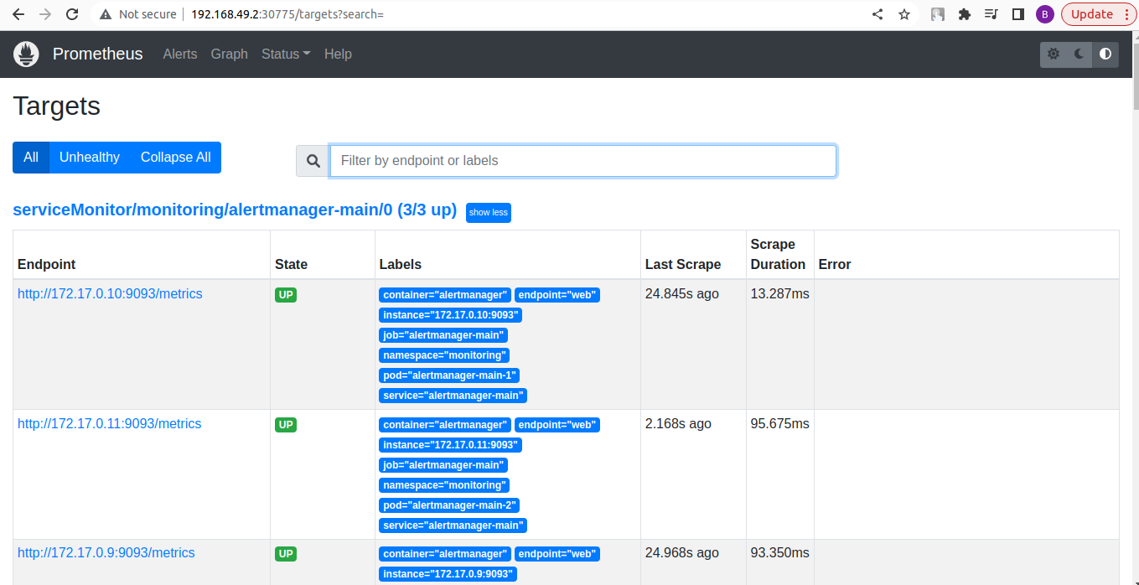This screenshot has height=585, width=1139.
Task: Open the profile avatar B
Action: [1044, 14]
